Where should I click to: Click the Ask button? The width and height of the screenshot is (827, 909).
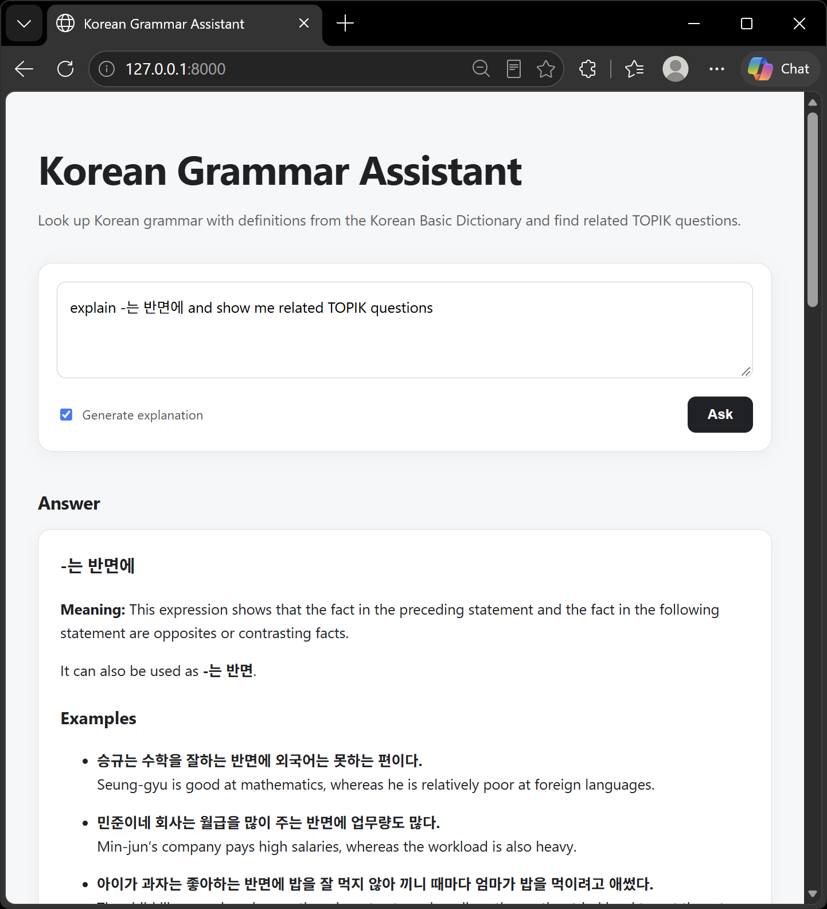[x=720, y=414]
